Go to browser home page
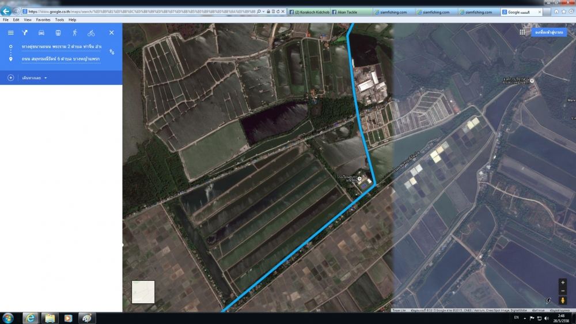576x324 pixels. 556,12
